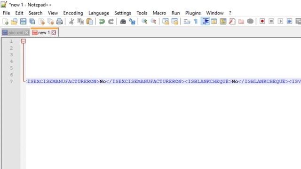Image resolution: width=301 pixels, height=169 pixels.
Task: Click the gray monitoring eye icon
Action: pyautogui.click(x=250, y=21)
